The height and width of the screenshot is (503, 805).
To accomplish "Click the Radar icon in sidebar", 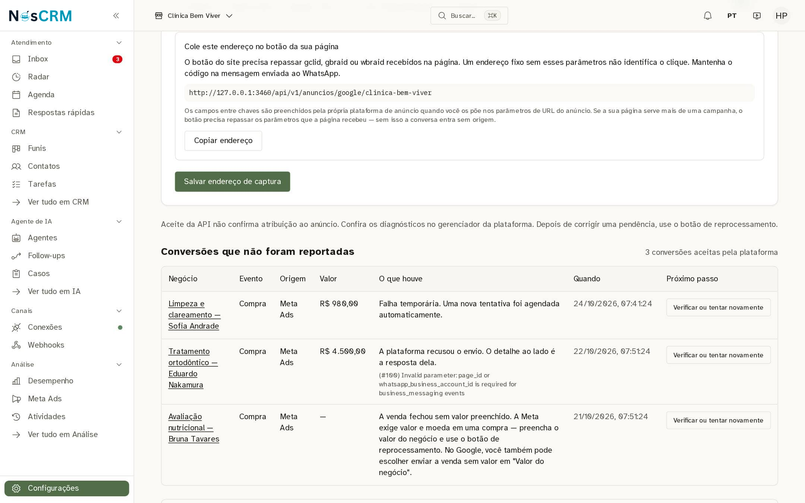I will tap(16, 77).
